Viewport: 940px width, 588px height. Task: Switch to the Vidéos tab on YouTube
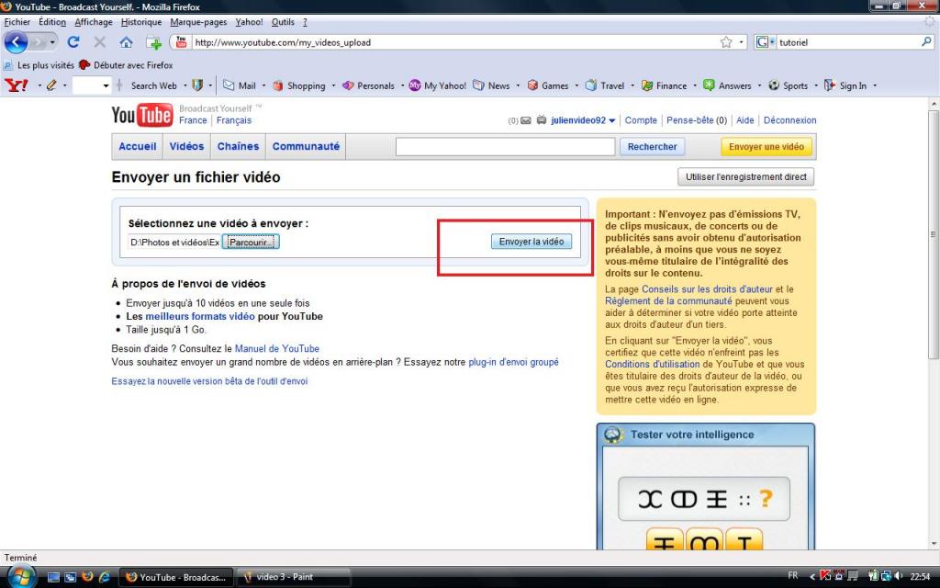pyautogui.click(x=186, y=146)
